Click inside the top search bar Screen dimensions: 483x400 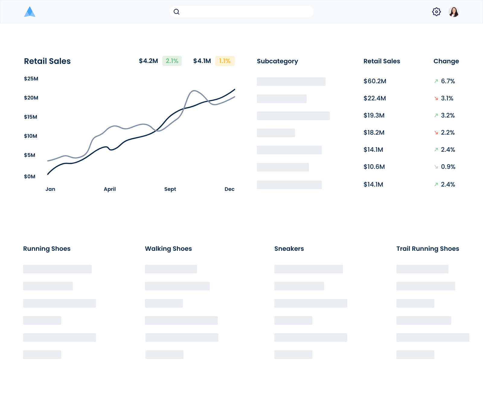point(241,11)
